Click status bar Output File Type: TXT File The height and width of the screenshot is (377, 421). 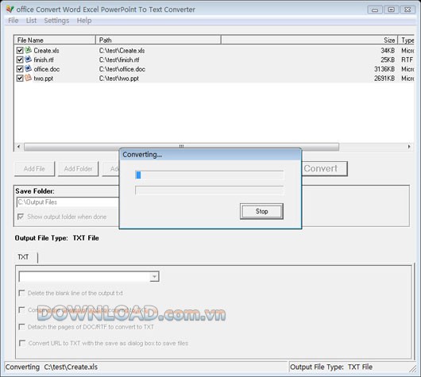tap(331, 367)
